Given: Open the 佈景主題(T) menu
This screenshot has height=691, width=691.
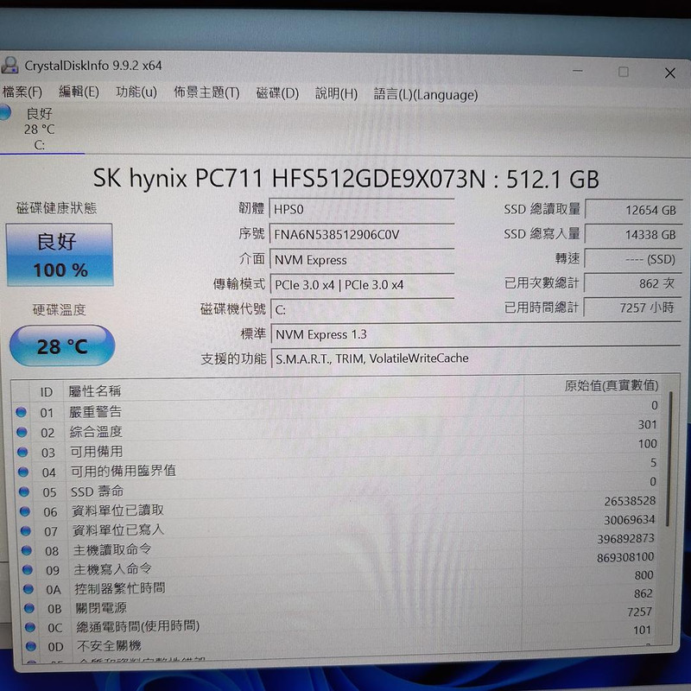Looking at the screenshot, I should tap(206, 92).
